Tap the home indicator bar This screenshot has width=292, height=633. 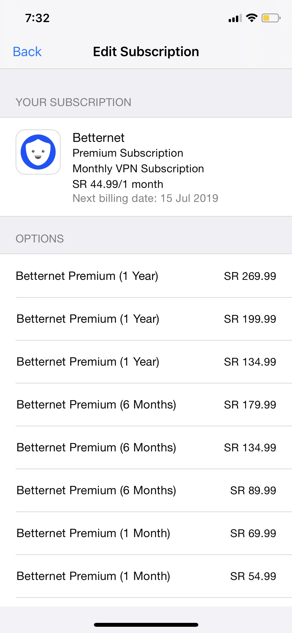[x=146, y=625]
